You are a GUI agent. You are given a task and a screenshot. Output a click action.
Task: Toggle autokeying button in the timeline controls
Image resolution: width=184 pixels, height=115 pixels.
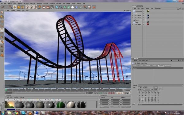(x=112, y=93)
